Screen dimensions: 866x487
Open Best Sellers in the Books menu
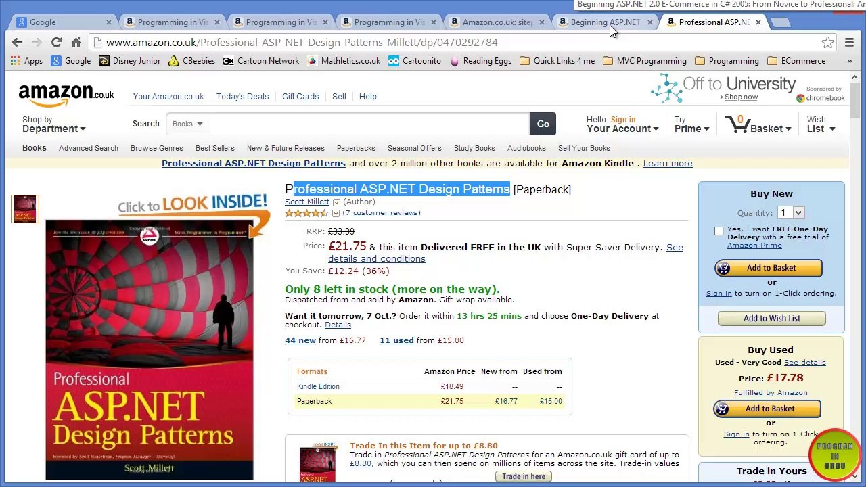pos(215,148)
